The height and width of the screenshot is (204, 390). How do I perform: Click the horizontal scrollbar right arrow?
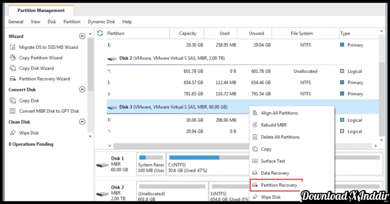[x=376, y=146]
